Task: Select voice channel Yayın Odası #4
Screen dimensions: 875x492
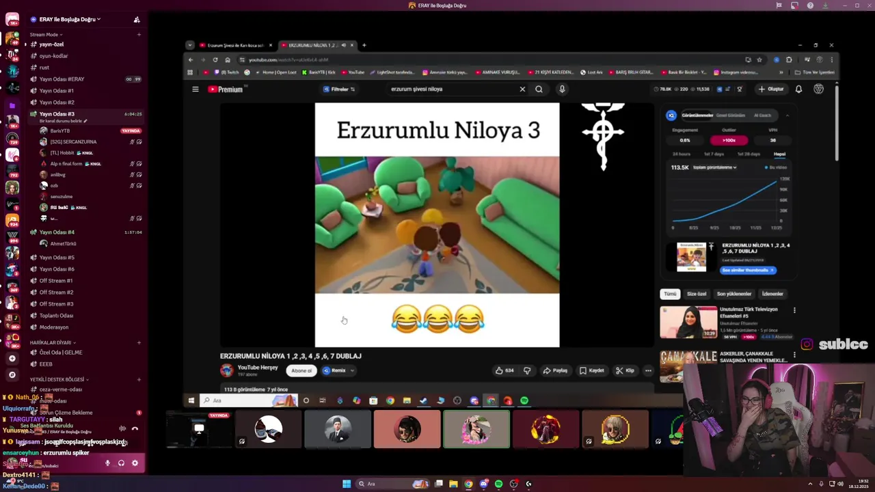Action: pyautogui.click(x=56, y=232)
